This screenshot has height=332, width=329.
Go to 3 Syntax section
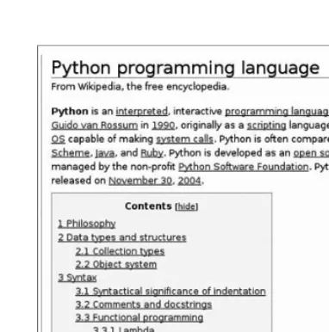78,278
